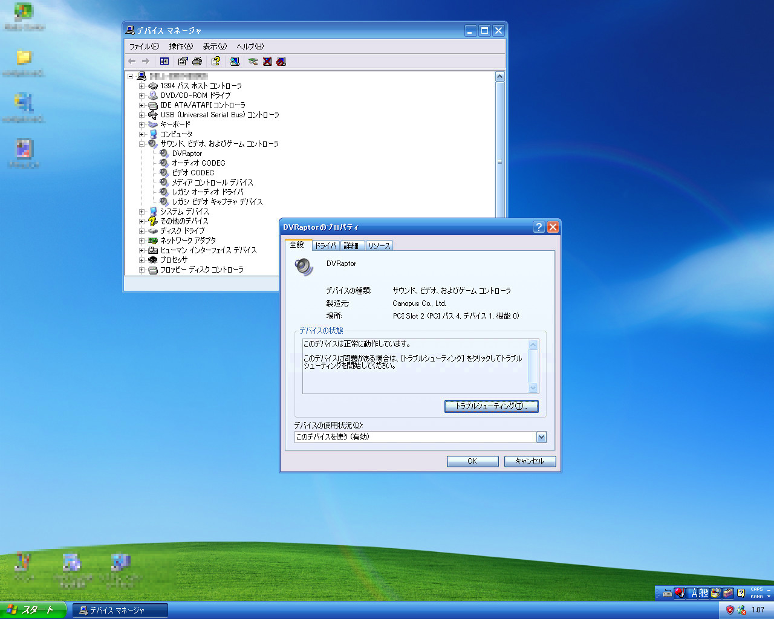This screenshot has width=774, height=619.
Task: Select the レガシ オーディオ ドライバ item
Action: point(207,192)
